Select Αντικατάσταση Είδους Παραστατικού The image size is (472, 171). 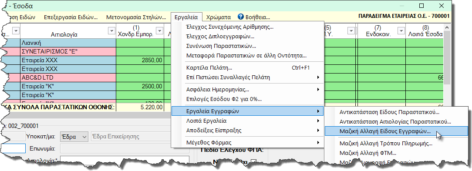tap(397, 112)
